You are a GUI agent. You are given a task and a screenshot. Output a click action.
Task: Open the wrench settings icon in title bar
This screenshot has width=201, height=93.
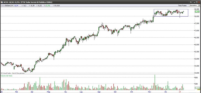pyautogui.click(x=191, y=2)
